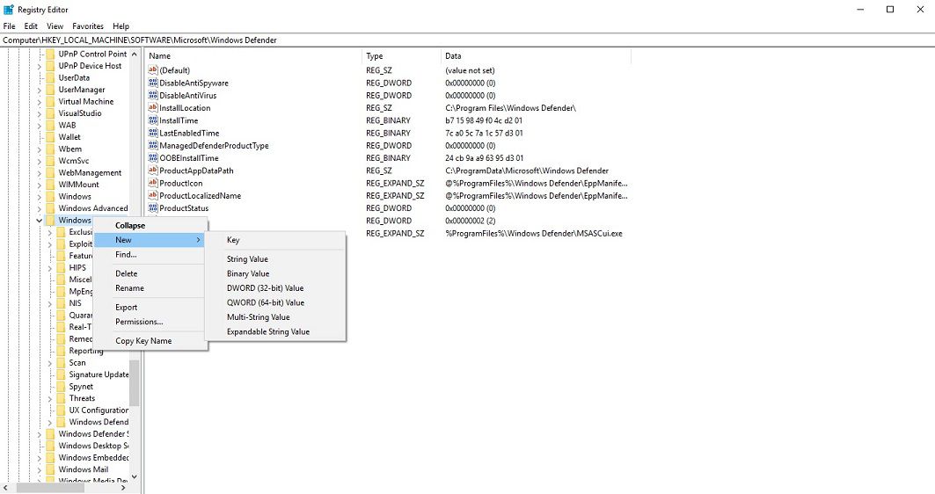Click the UPnP Control Point folder icon
Image resolution: width=935 pixels, height=494 pixels.
point(51,54)
